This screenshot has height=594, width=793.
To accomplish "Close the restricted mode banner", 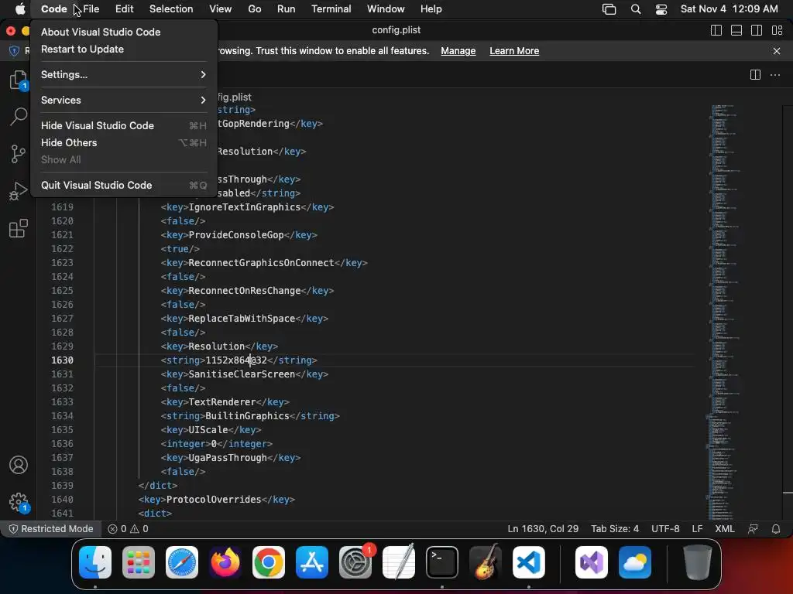I will [x=777, y=51].
